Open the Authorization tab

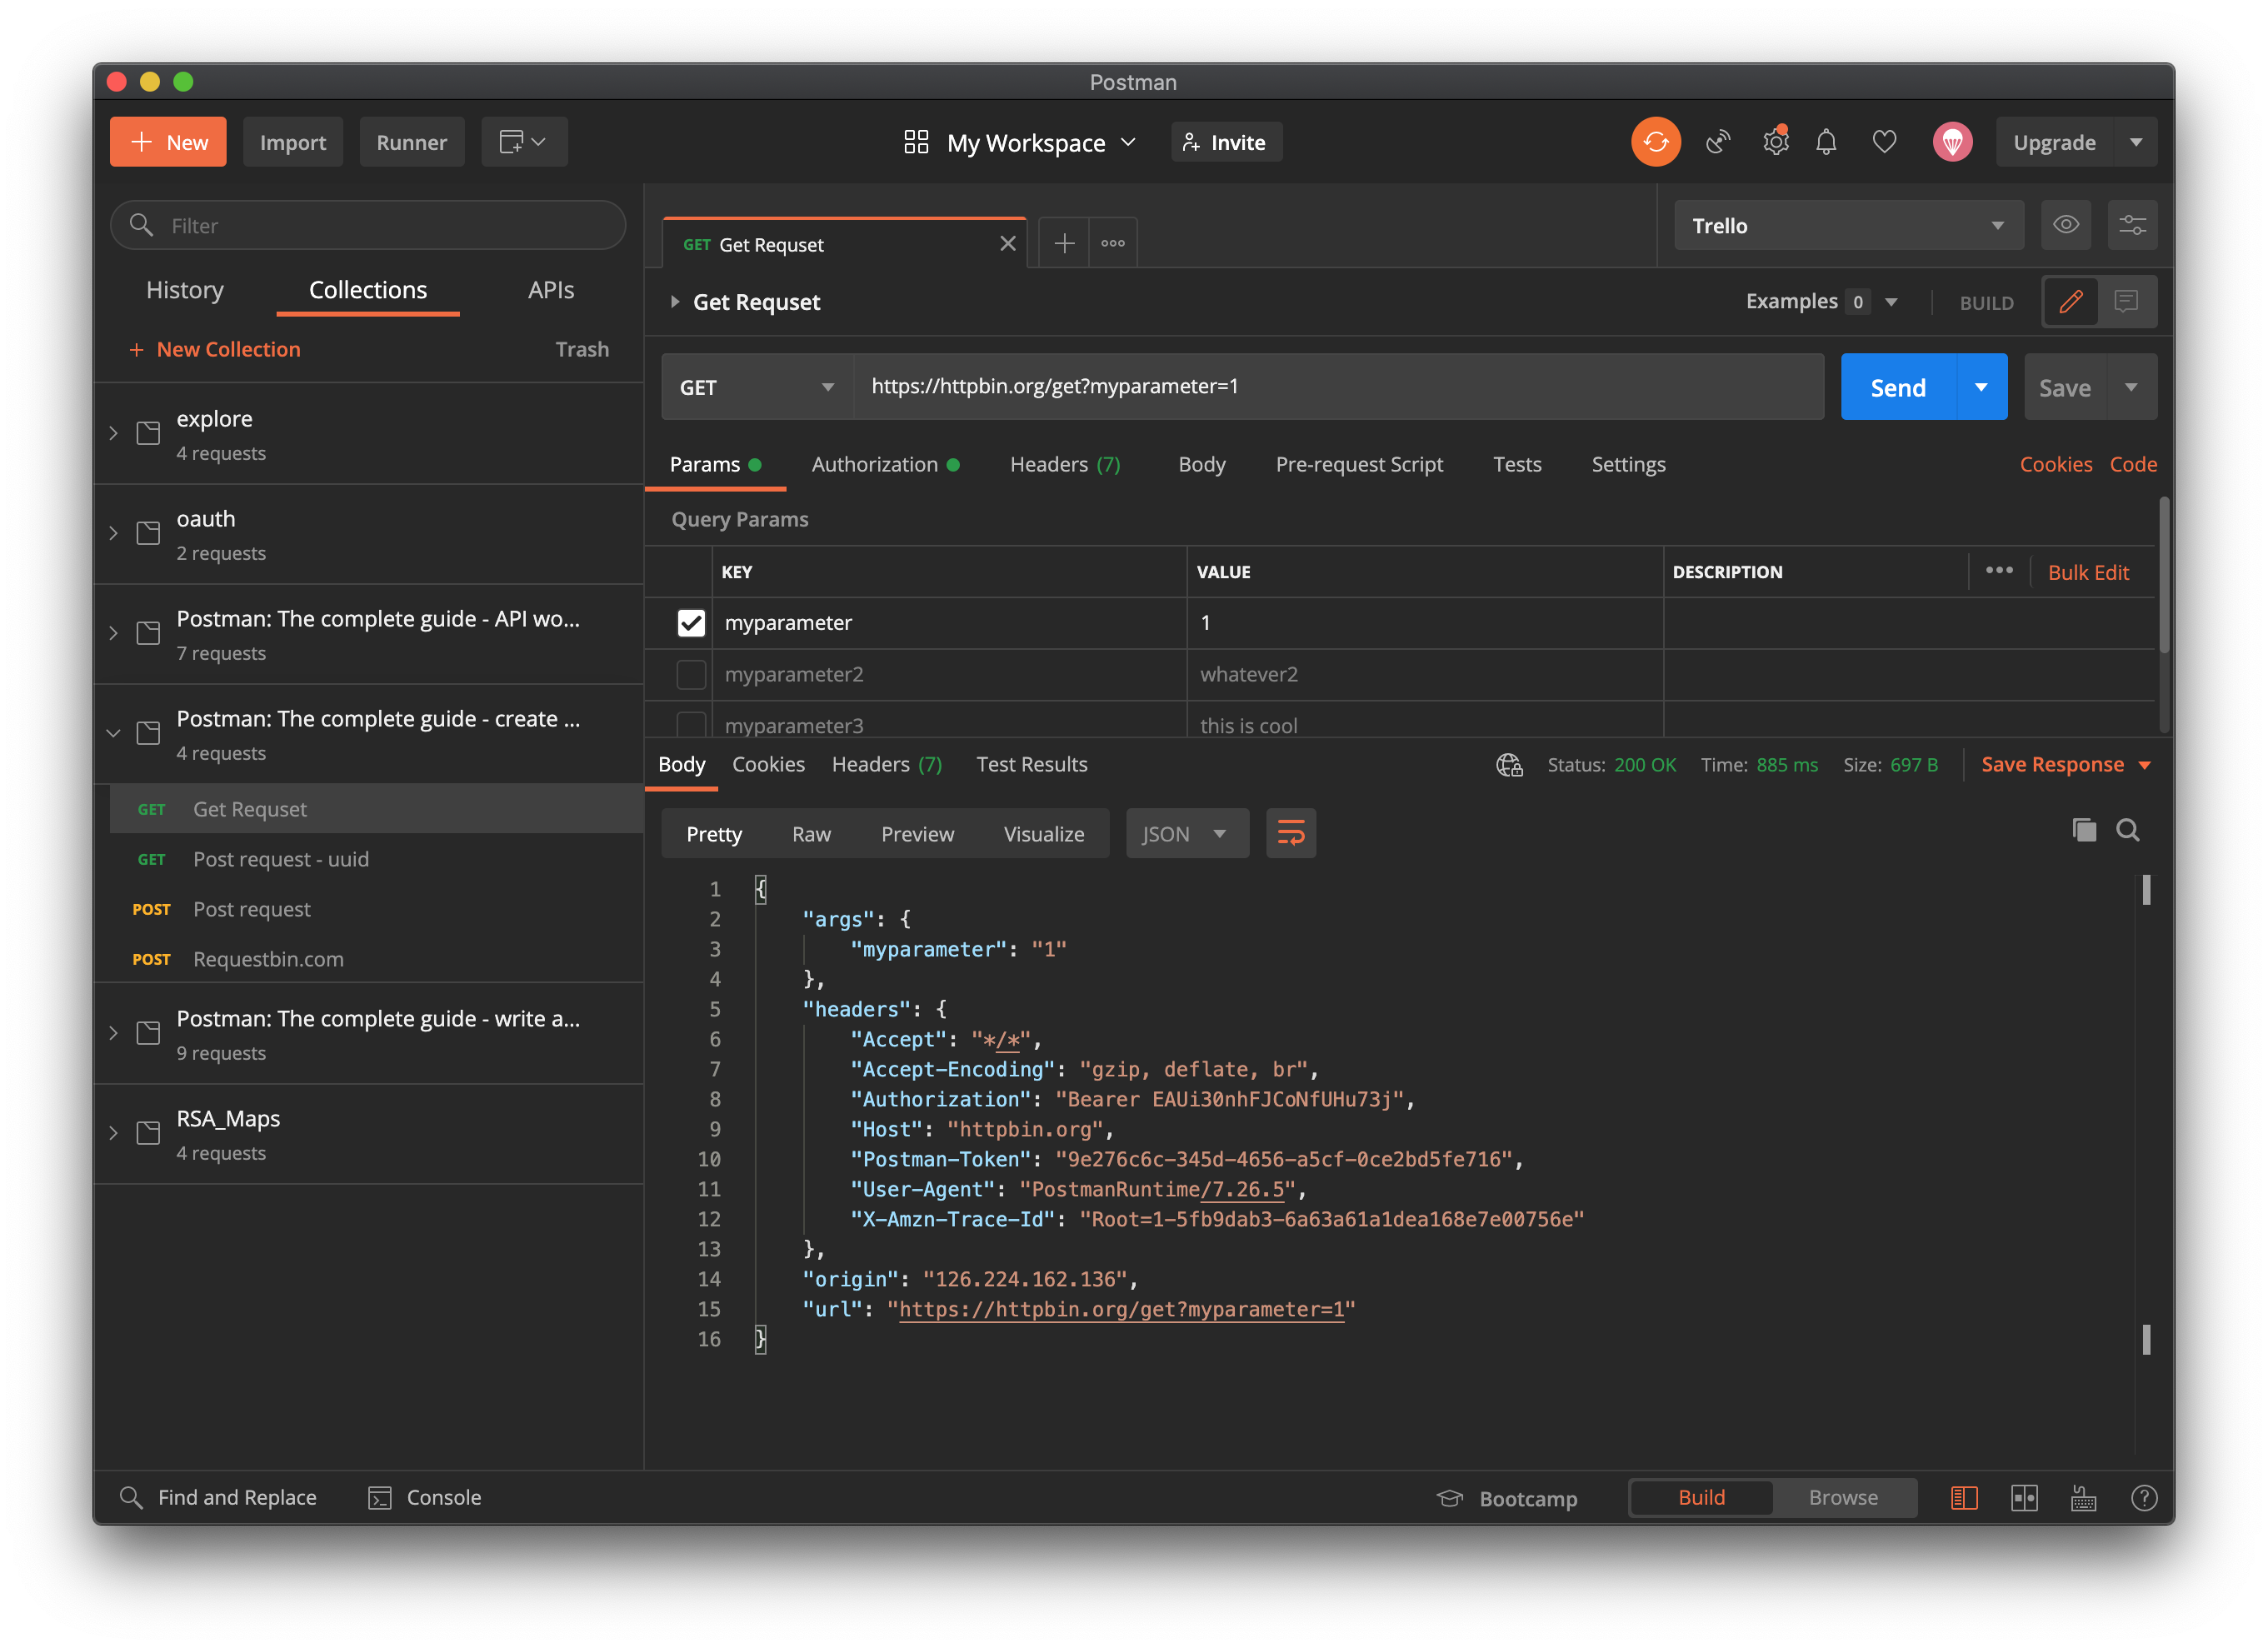pyautogui.click(x=884, y=464)
